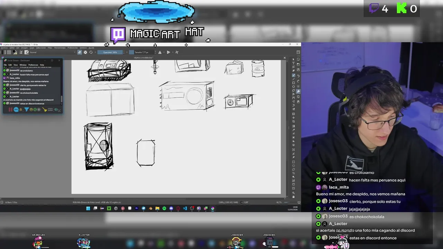Open Ayuda menu in Krita
The width and height of the screenshot is (443, 249).
click(91, 48)
